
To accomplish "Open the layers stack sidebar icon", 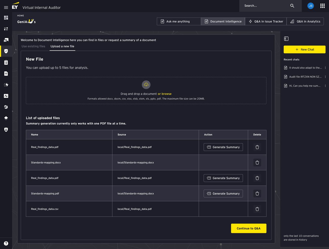I will 6,118.
